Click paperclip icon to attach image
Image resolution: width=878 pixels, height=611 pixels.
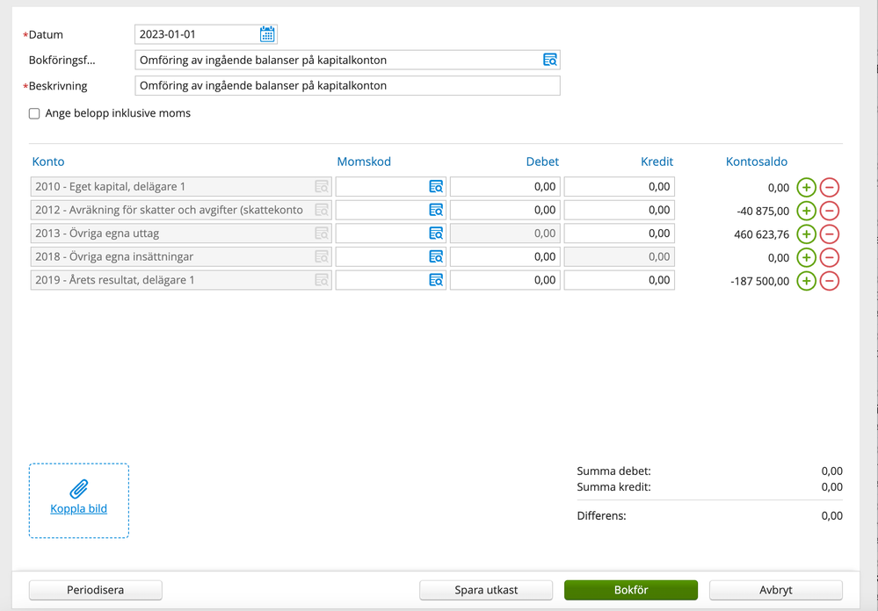[x=79, y=489]
